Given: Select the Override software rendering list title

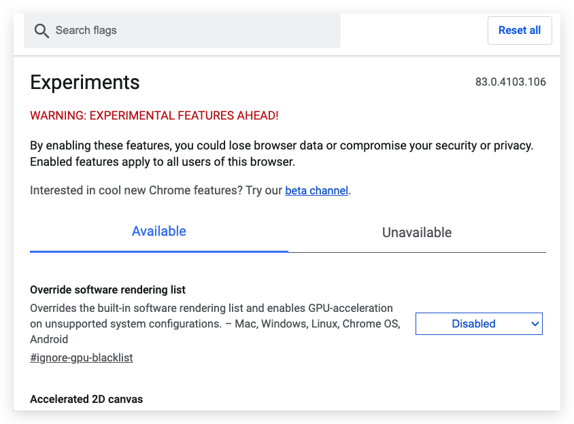Looking at the screenshot, I should point(107,289).
